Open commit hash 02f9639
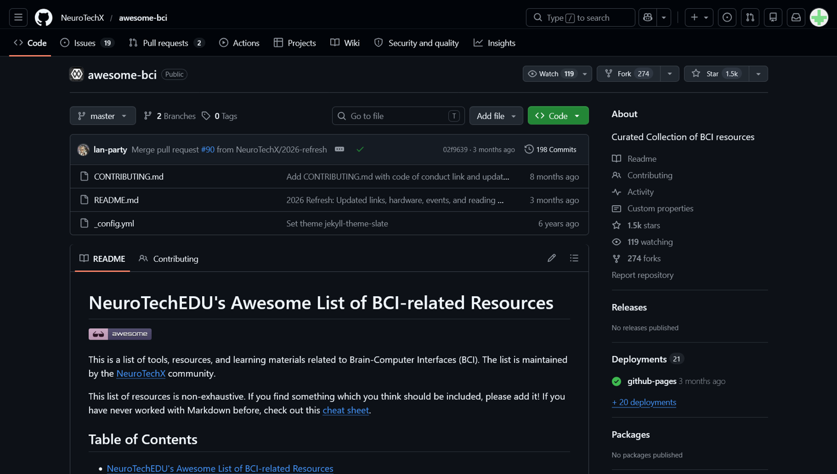This screenshot has height=474, width=837. 455,149
